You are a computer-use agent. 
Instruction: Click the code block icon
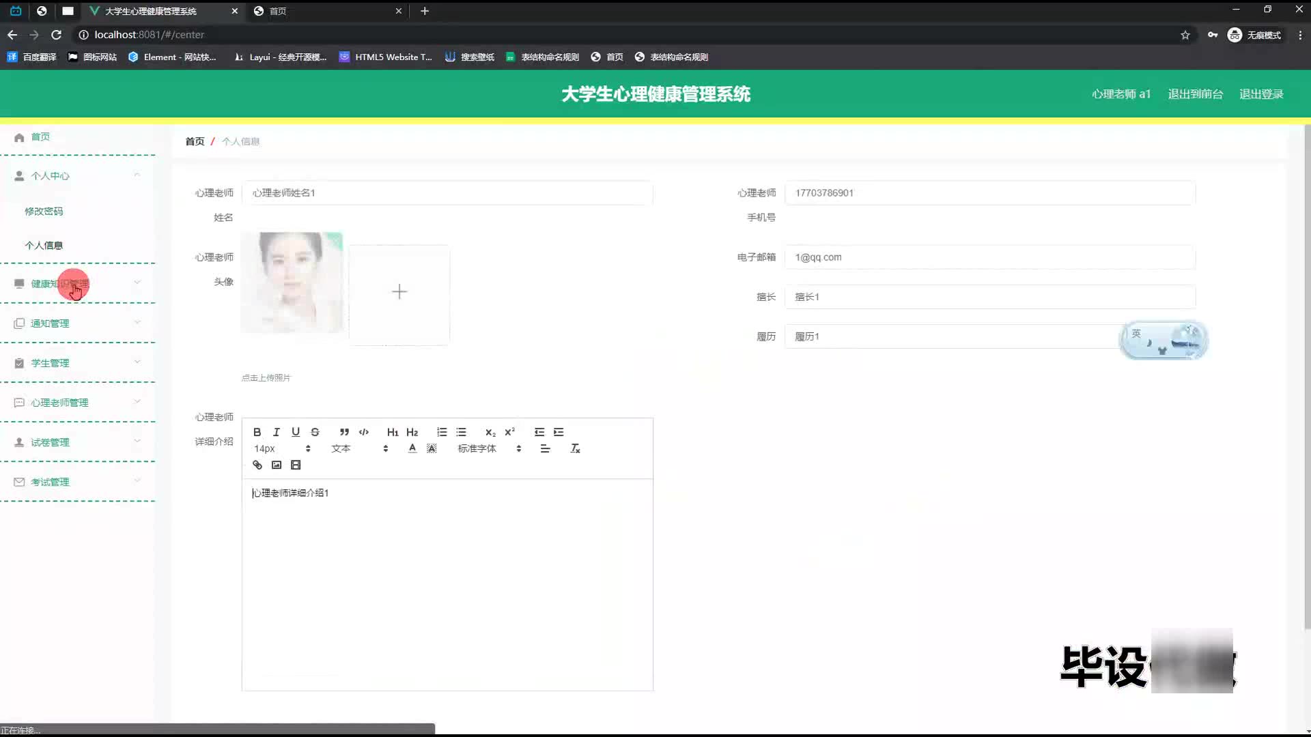click(364, 432)
